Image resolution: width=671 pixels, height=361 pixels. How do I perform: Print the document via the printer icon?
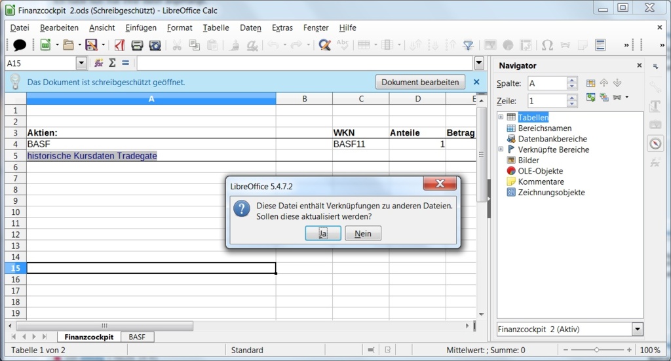click(137, 45)
